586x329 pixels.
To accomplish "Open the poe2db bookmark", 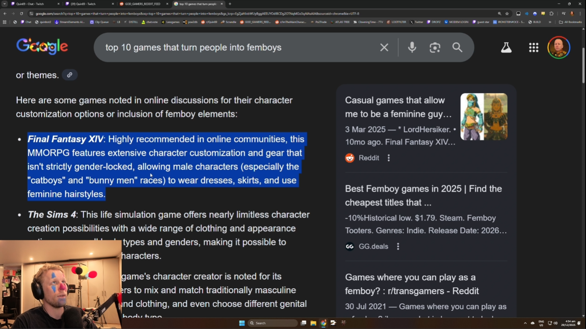I will (x=190, y=22).
